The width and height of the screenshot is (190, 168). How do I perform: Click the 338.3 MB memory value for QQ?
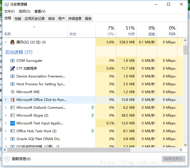tap(127, 42)
